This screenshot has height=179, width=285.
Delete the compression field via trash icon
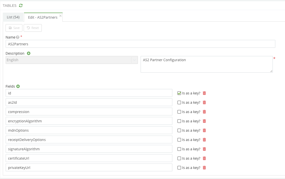204,112
